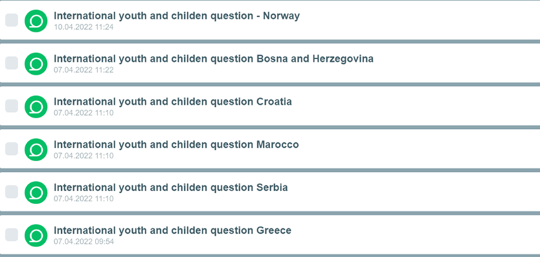Check the Bosna and Herzegovina question checkbox
Screen dimensions: 540x257
click(x=12, y=63)
